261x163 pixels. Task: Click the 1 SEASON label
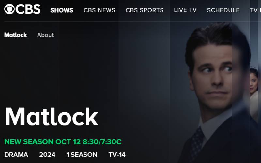pyautogui.click(x=82, y=155)
